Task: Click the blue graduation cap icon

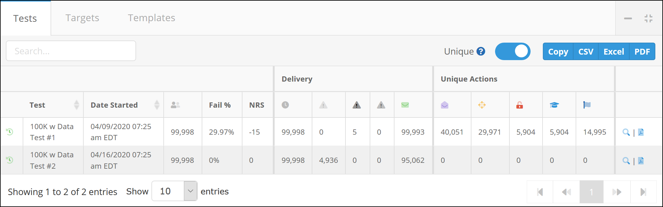Action: pyautogui.click(x=554, y=105)
